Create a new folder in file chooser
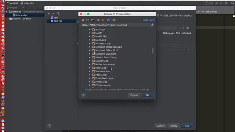This screenshot has width=235, height=132. pyautogui.click(x=98, y=20)
